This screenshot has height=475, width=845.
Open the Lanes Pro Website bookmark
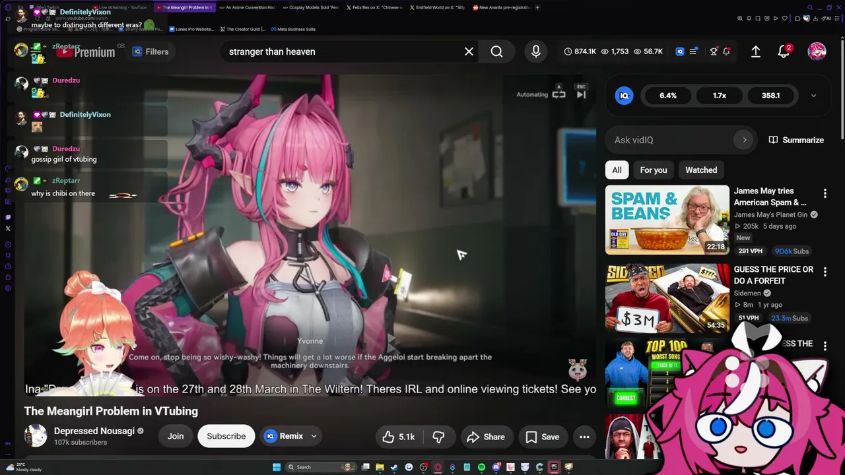[191, 29]
